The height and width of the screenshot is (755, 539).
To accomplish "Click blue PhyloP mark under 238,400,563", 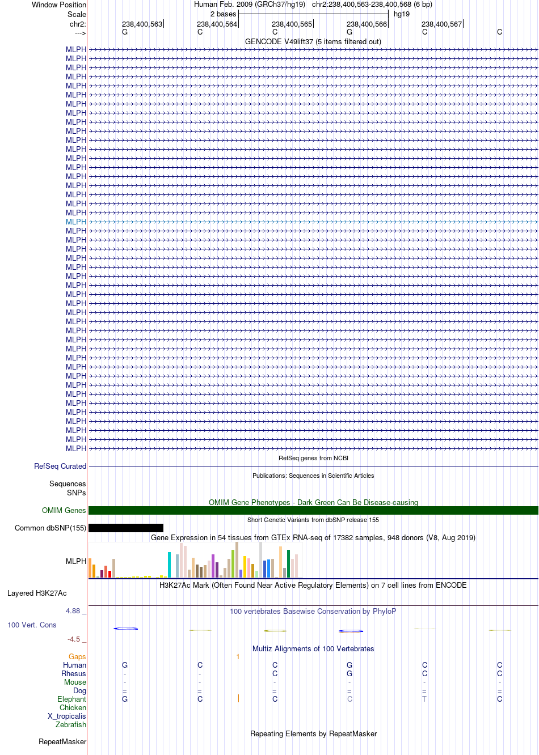I will (x=125, y=629).
